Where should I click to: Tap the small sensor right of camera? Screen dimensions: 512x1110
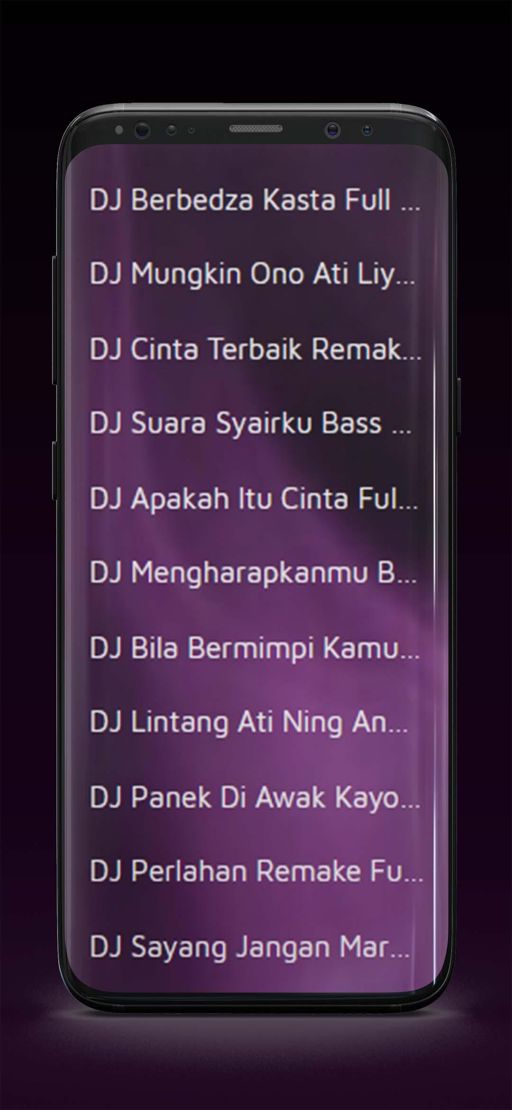click(367, 129)
